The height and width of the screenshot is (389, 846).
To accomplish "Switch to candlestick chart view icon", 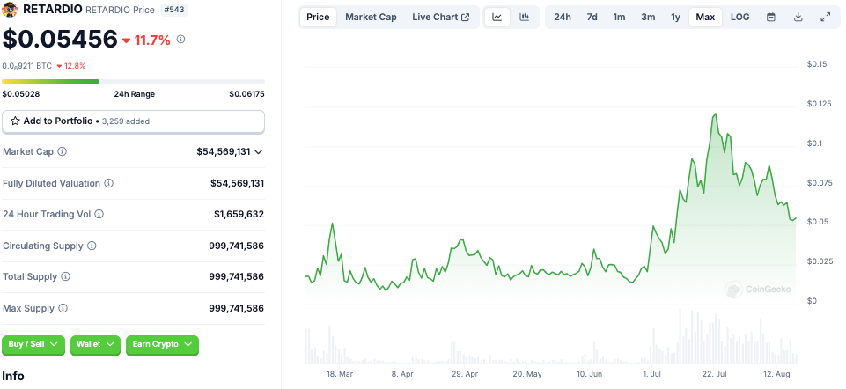I will (524, 18).
